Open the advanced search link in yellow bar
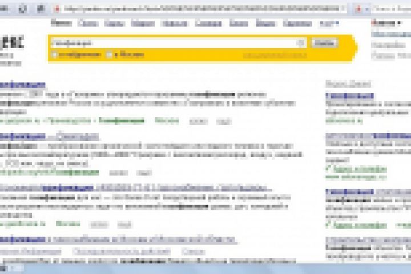Screen dimensions: 411x274 coord(275,55)
